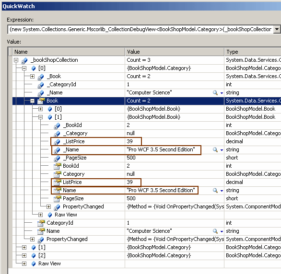Image resolution: width=281 pixels, height=274 pixels.
Task: Click the Name column header
Action: point(69,52)
